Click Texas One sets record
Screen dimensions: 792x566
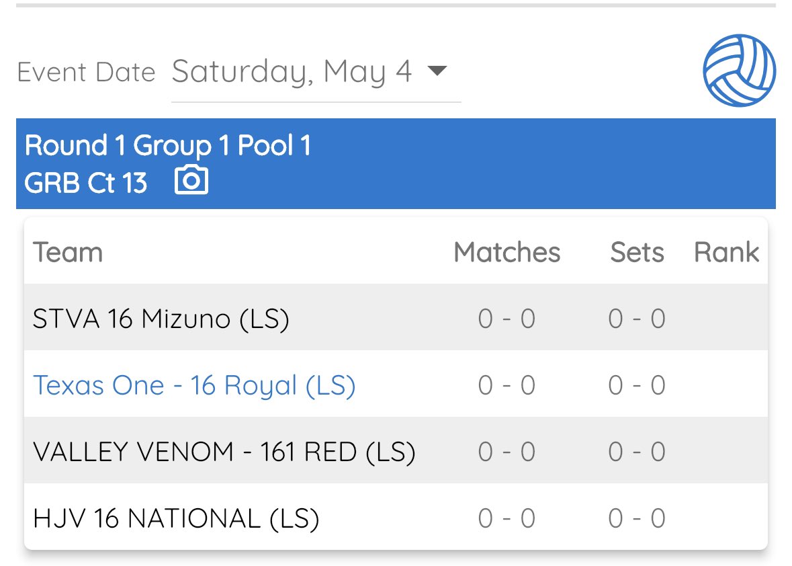(637, 385)
